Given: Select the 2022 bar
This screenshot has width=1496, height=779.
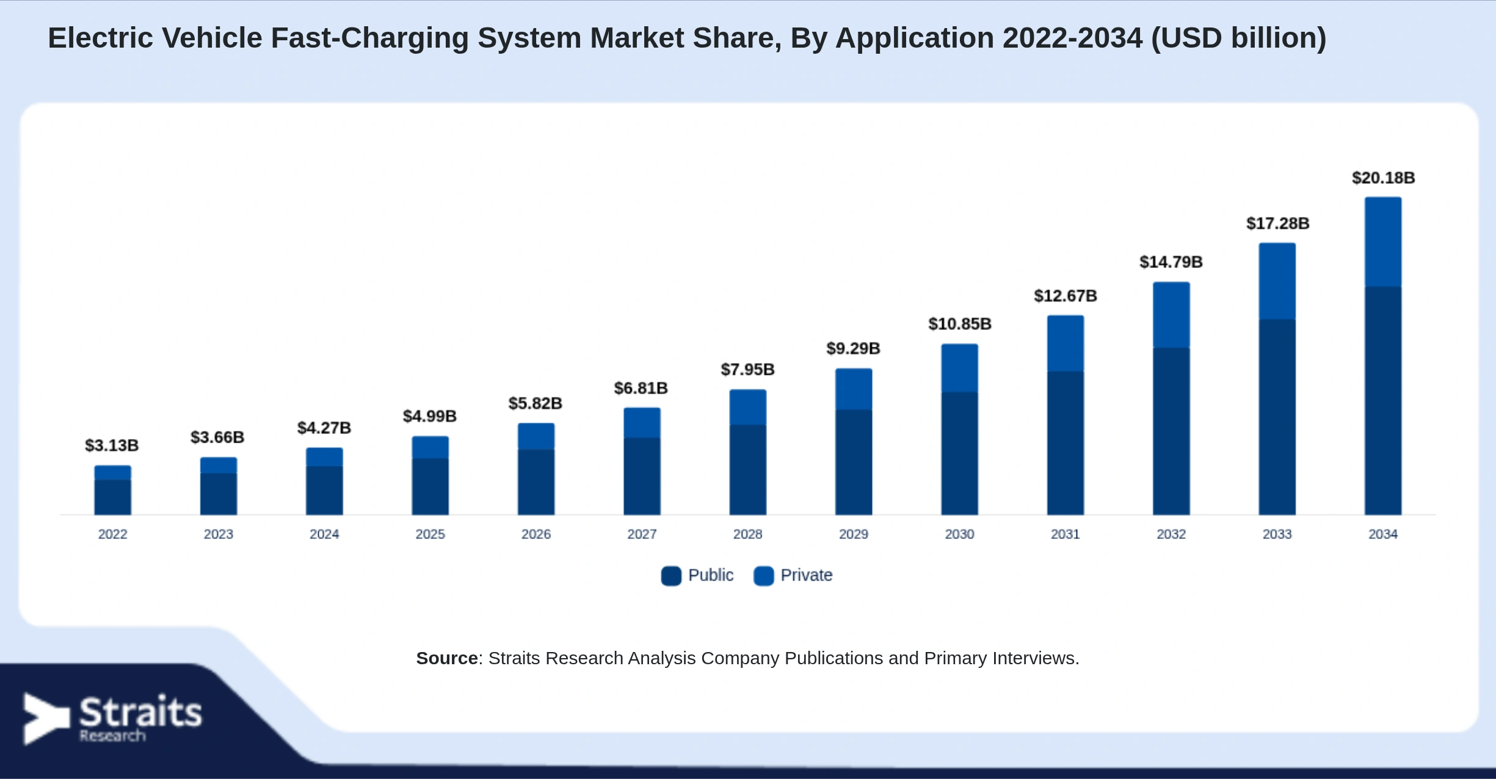Looking at the screenshot, I should (112, 490).
